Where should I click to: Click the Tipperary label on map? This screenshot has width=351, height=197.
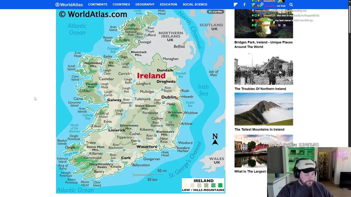click(124, 137)
